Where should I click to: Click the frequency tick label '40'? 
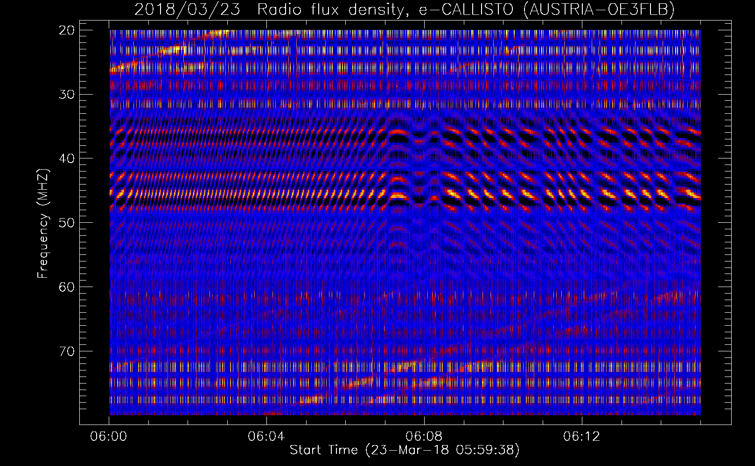coord(67,158)
